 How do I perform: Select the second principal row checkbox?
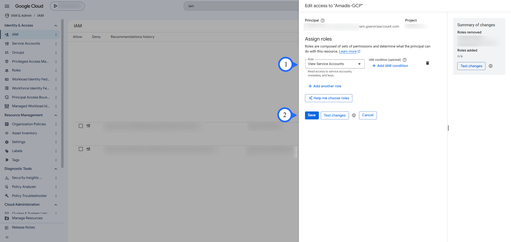pyautogui.click(x=81, y=149)
